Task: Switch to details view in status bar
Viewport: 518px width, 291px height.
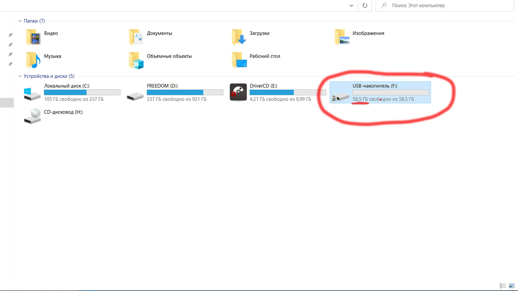Action: point(503,286)
